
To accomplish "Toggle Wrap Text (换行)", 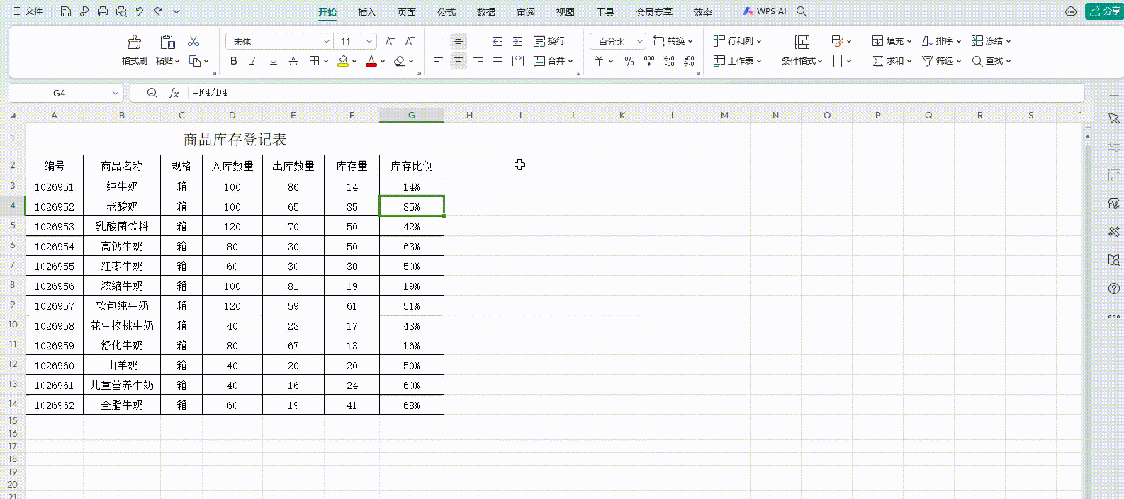I will tap(549, 41).
